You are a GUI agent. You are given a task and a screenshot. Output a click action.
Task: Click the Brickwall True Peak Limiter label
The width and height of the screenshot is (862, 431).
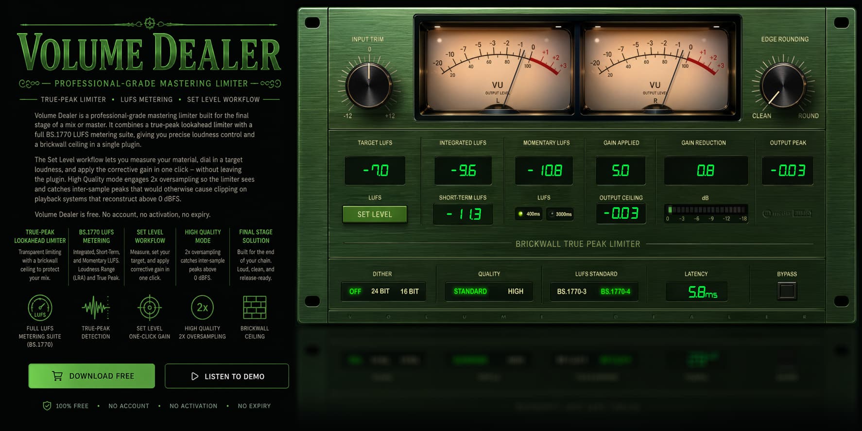point(578,244)
